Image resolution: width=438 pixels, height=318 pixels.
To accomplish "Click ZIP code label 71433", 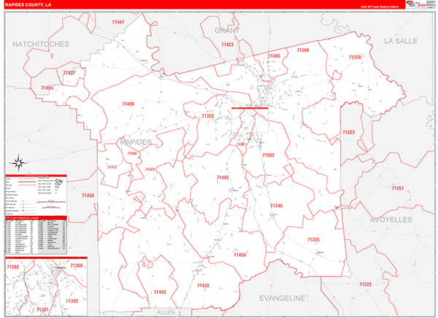I will [x=203, y=286].
